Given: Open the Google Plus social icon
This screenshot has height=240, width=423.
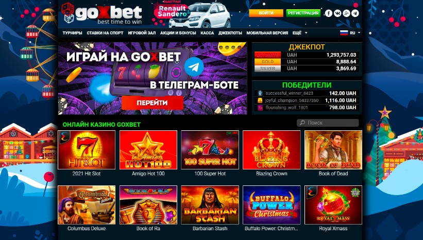Looking at the screenshot, I should pyautogui.click(x=346, y=13).
